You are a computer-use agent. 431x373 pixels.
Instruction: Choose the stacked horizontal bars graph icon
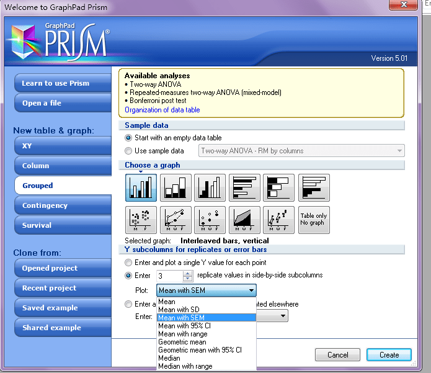point(279,187)
